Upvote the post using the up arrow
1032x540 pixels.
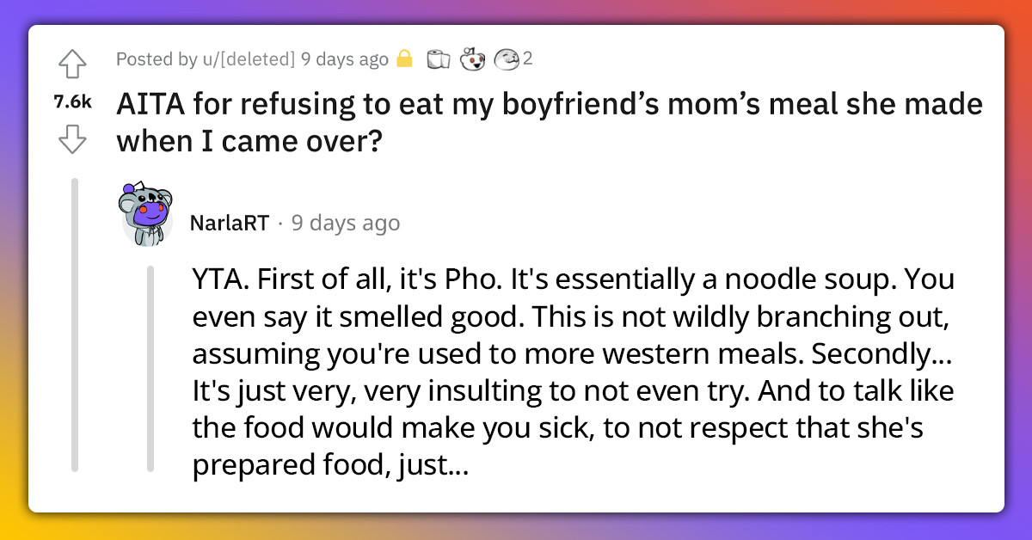point(73,64)
